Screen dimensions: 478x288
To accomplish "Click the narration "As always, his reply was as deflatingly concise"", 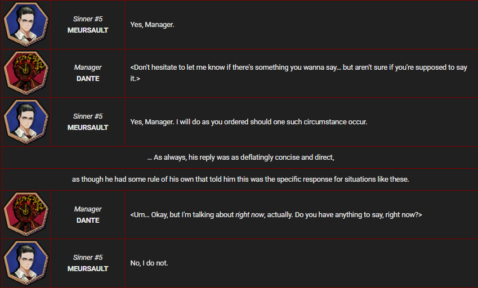I will click(x=240, y=157).
